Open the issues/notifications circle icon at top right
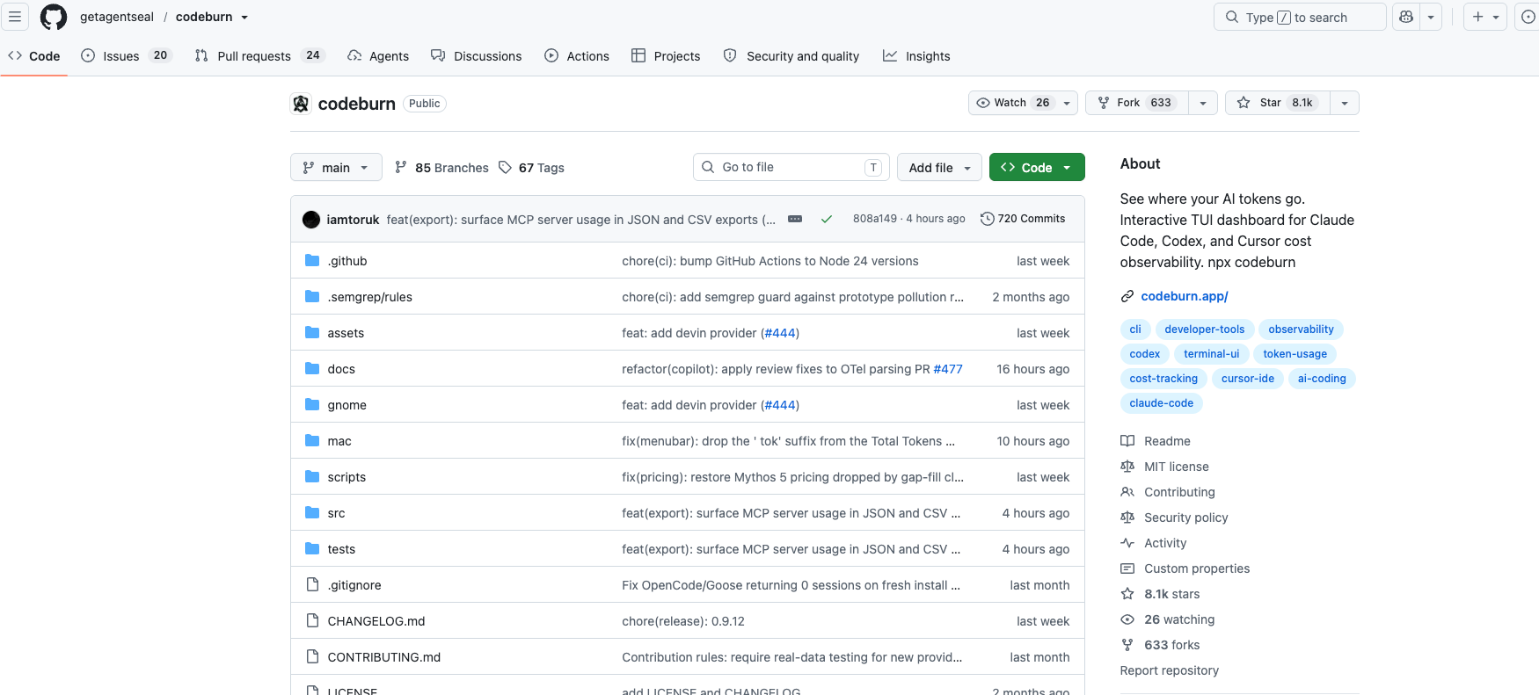 tap(1528, 17)
